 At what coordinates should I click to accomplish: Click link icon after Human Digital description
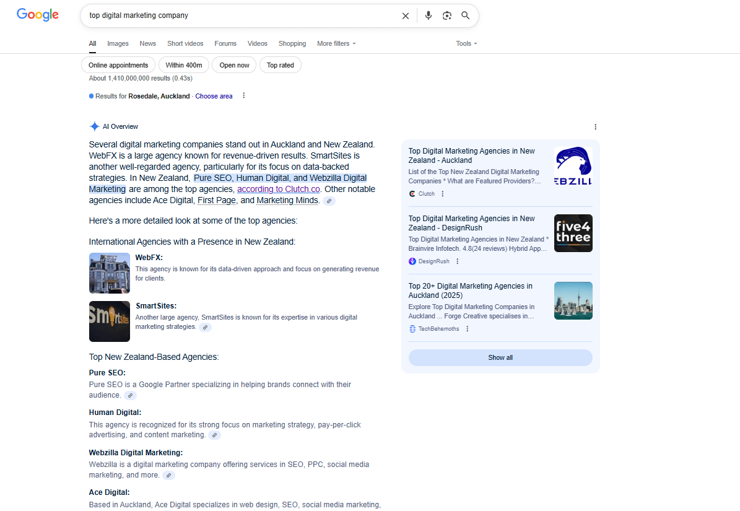(x=215, y=435)
